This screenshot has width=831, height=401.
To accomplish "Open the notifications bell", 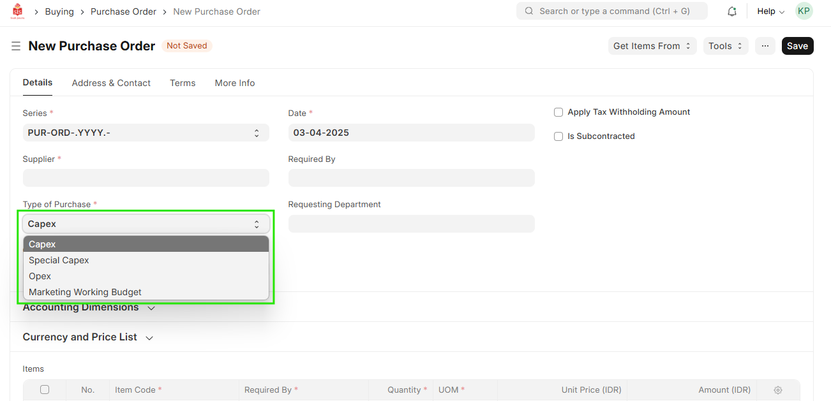I will coord(732,11).
